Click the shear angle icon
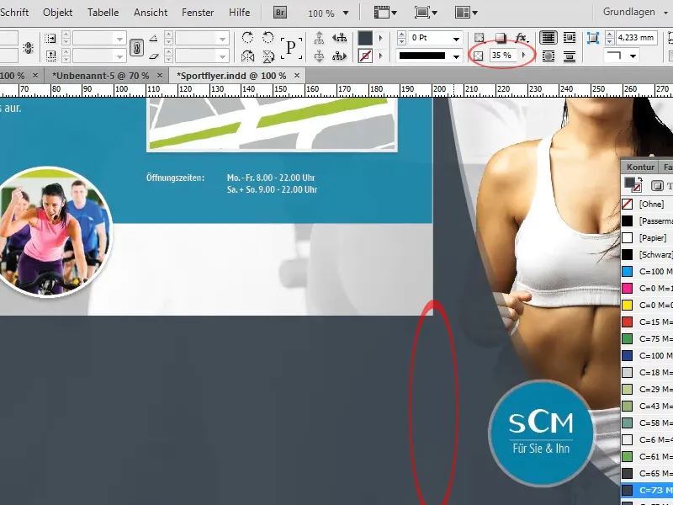The height and width of the screenshot is (505, 673). (x=153, y=56)
